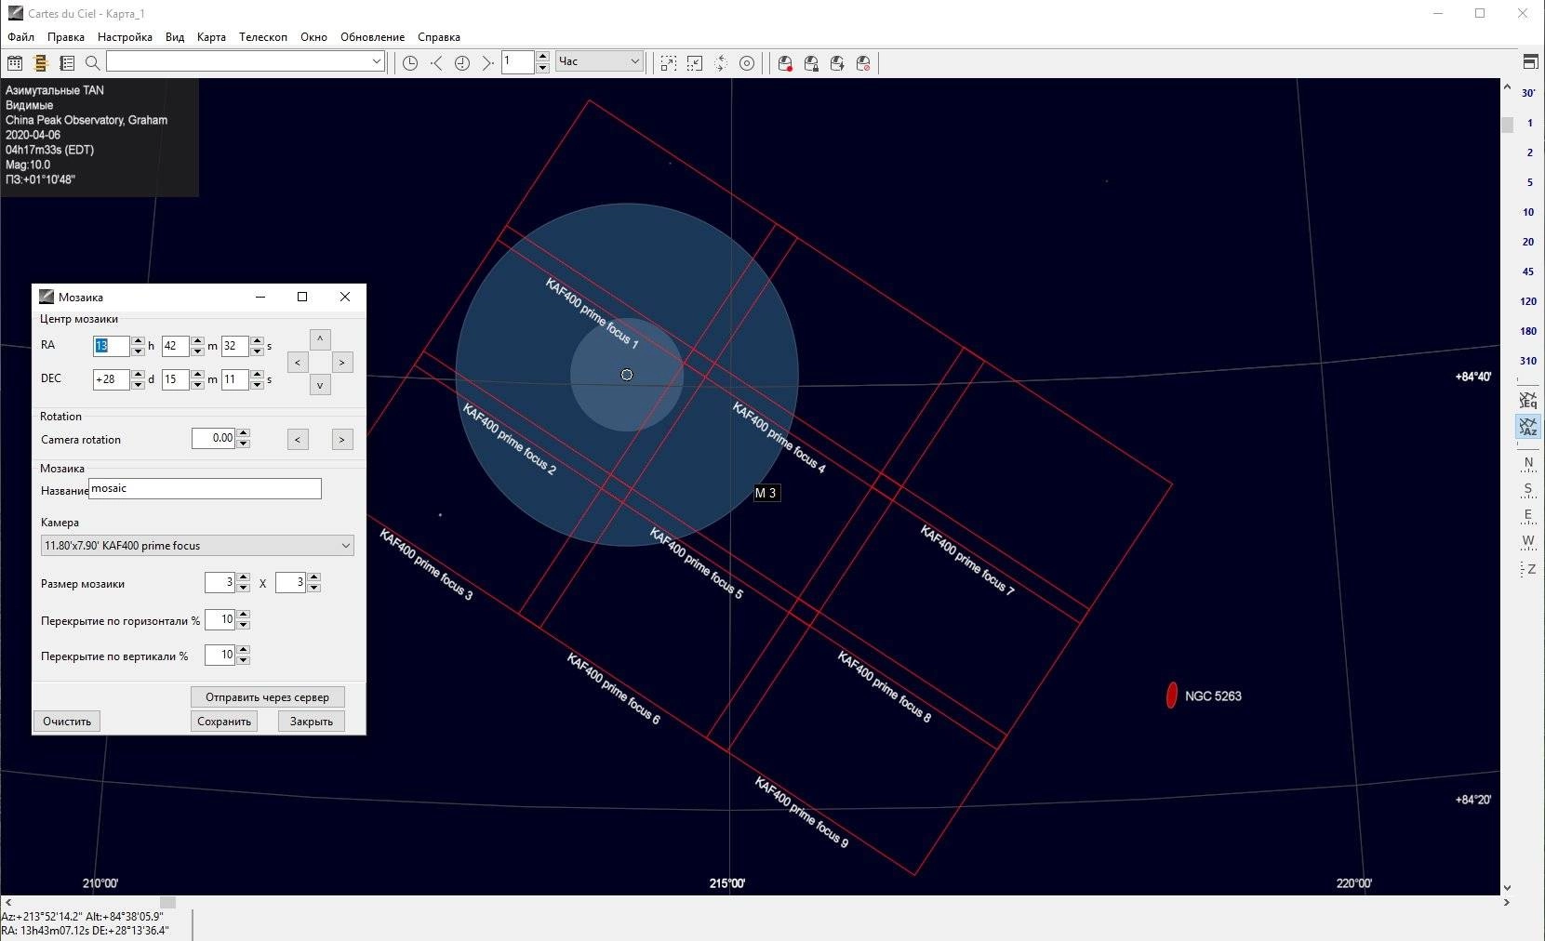Image resolution: width=1545 pixels, height=941 pixels.
Task: Open the Телескоп menu
Action: (x=263, y=37)
